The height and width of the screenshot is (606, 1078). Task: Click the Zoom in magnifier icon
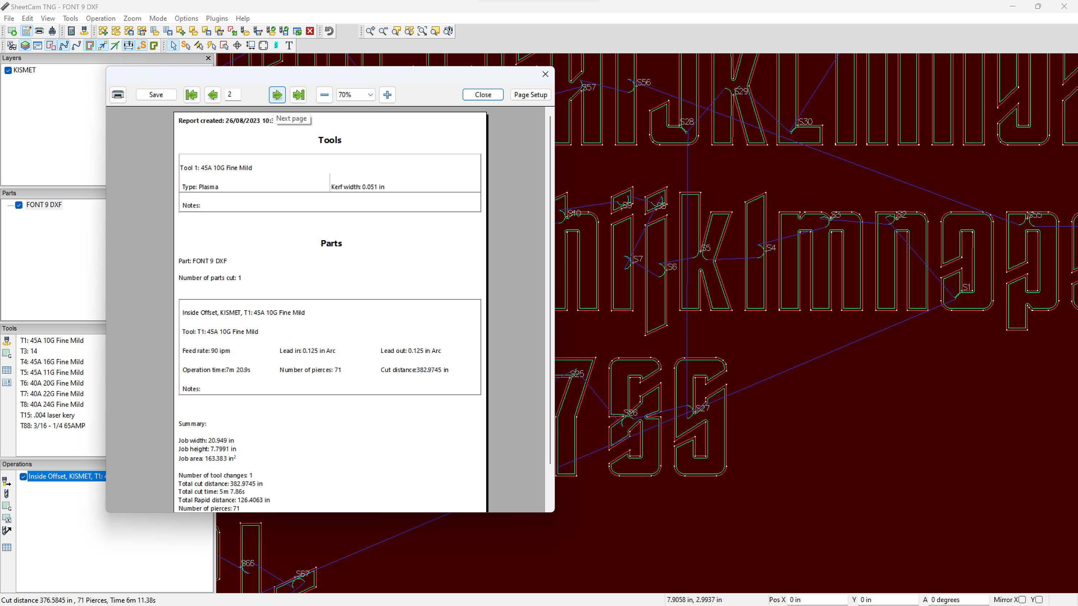(370, 31)
